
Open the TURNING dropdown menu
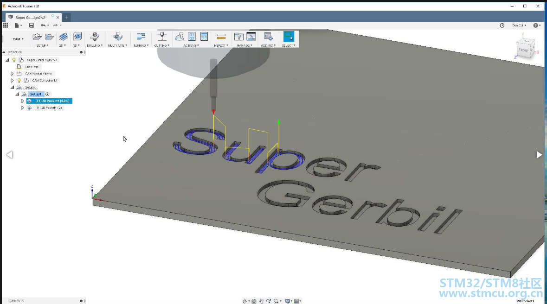(x=141, y=45)
